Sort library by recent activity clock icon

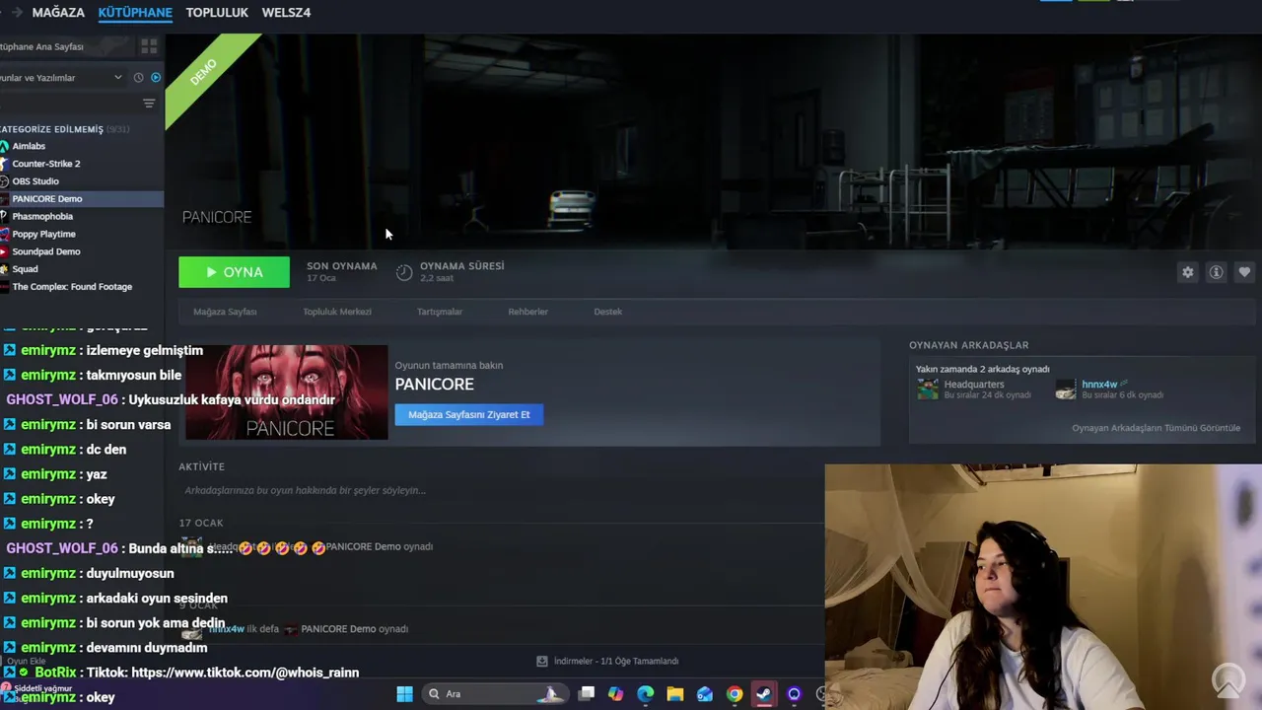pyautogui.click(x=138, y=78)
